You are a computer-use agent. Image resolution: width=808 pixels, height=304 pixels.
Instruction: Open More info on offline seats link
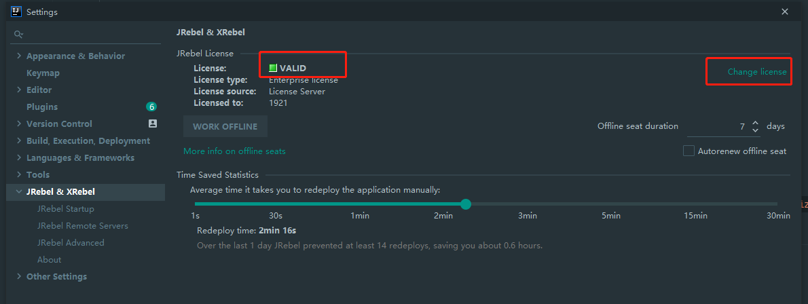coord(234,151)
